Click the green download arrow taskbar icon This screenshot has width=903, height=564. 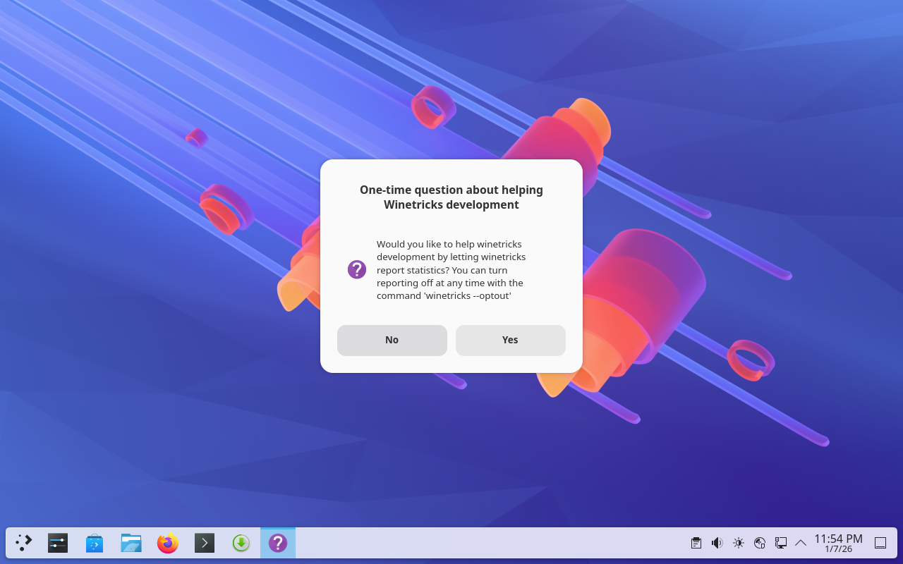[241, 543]
